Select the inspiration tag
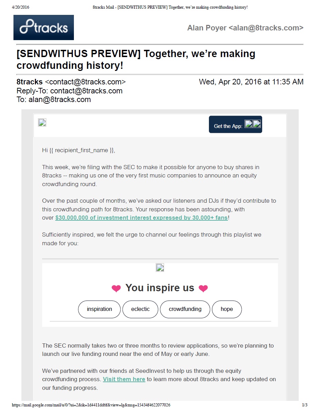 coord(99,309)
